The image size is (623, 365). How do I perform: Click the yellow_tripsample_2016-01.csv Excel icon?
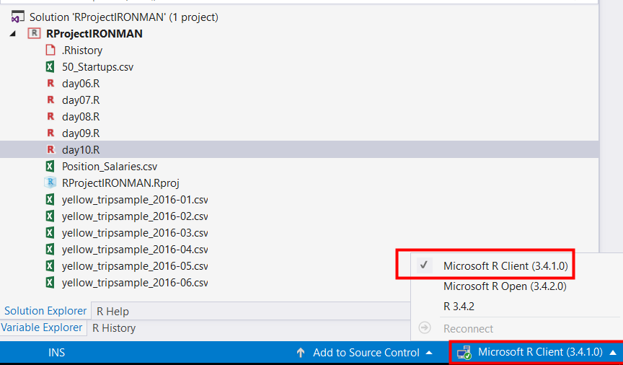(x=50, y=200)
